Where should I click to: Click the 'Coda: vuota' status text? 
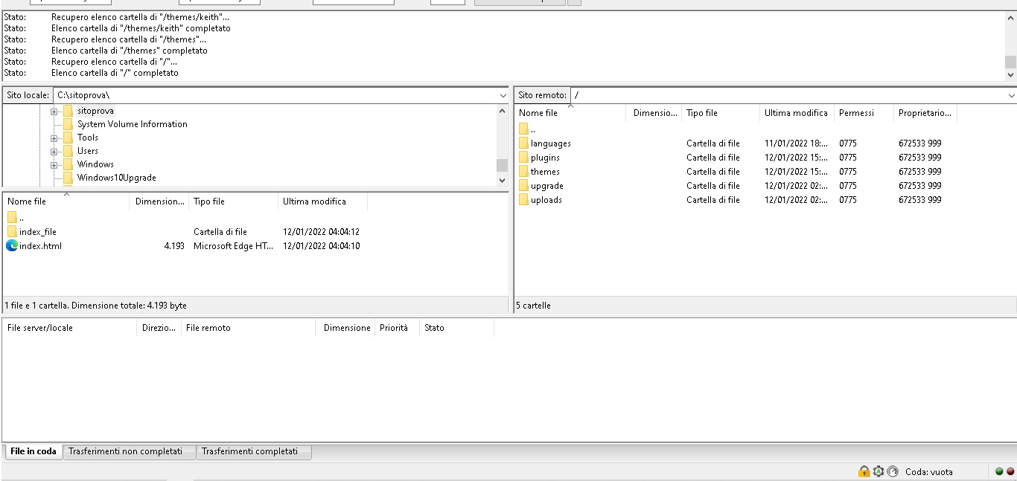coord(928,471)
